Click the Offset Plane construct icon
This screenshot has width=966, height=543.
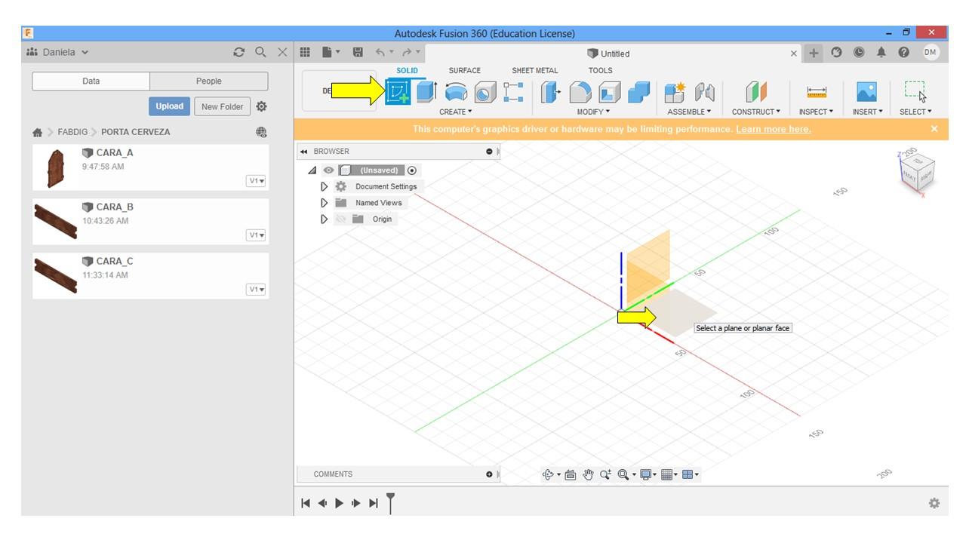point(756,92)
